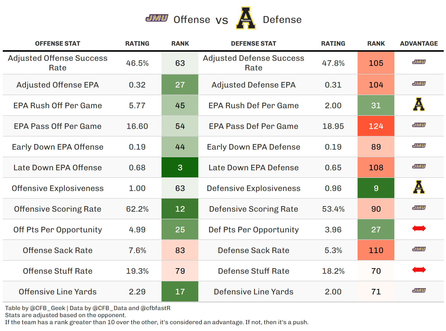This screenshot has height=331, width=446.
Task: Click the Late Down EPA Offense label
Action: [x=57, y=168]
